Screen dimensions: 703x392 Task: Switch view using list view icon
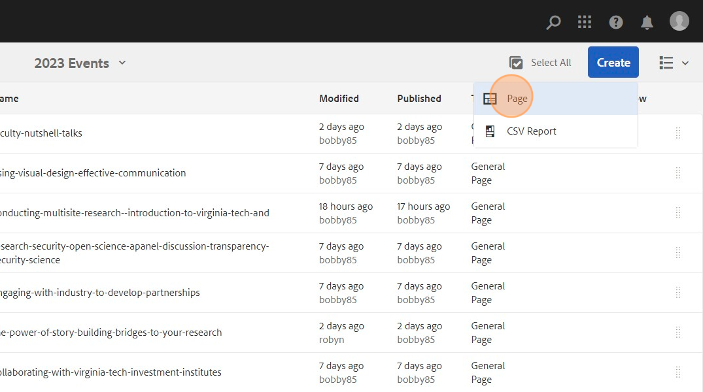[x=666, y=63]
